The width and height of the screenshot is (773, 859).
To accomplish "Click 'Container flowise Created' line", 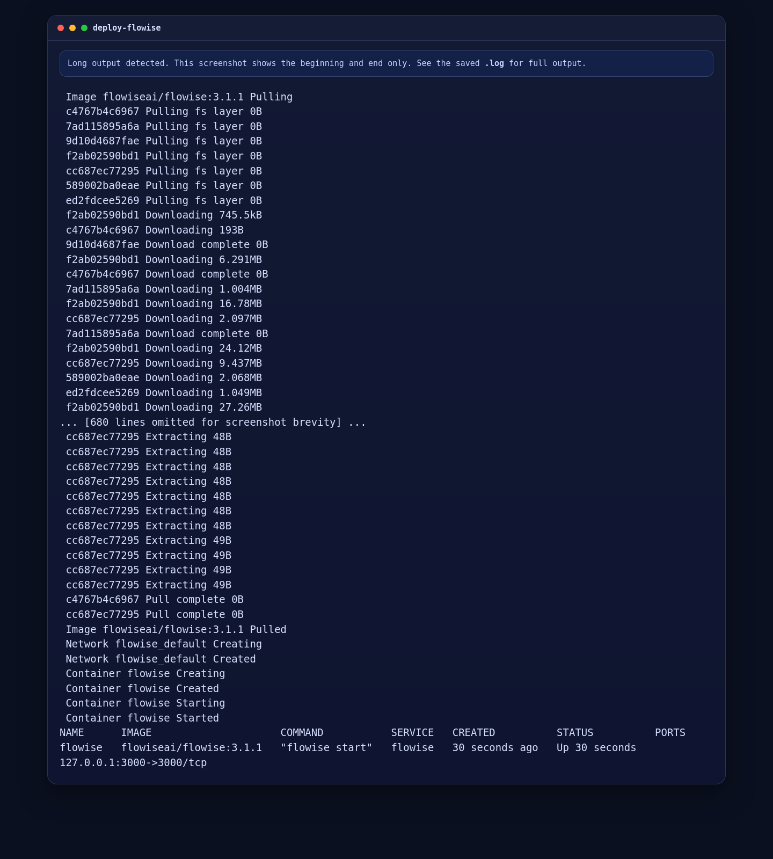I will 142,689.
